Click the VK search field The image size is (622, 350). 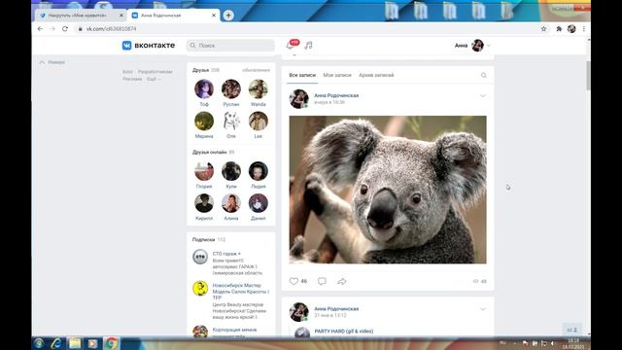[231, 46]
